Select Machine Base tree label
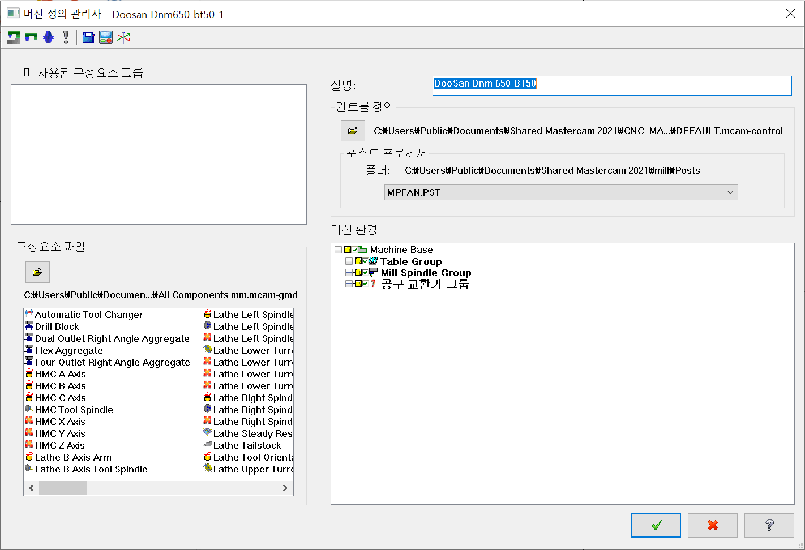This screenshot has height=550, width=805. pyautogui.click(x=401, y=250)
